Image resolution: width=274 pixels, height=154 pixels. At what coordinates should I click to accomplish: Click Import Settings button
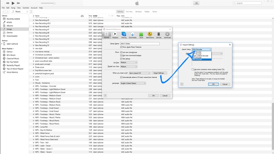pos(159,73)
